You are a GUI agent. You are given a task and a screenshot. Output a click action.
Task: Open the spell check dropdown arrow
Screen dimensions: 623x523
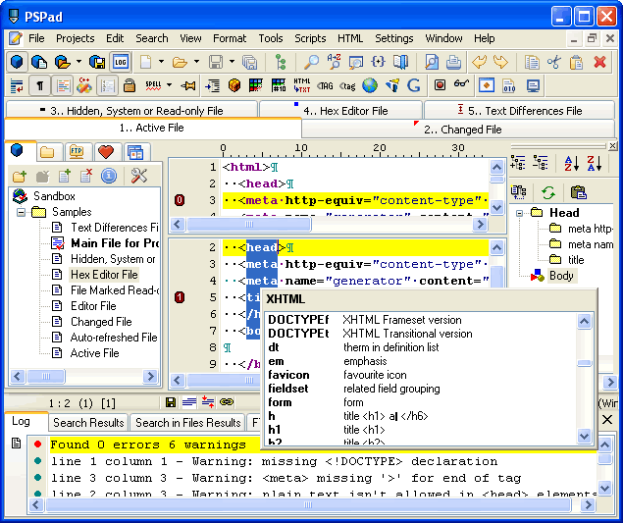pyautogui.click(x=169, y=84)
